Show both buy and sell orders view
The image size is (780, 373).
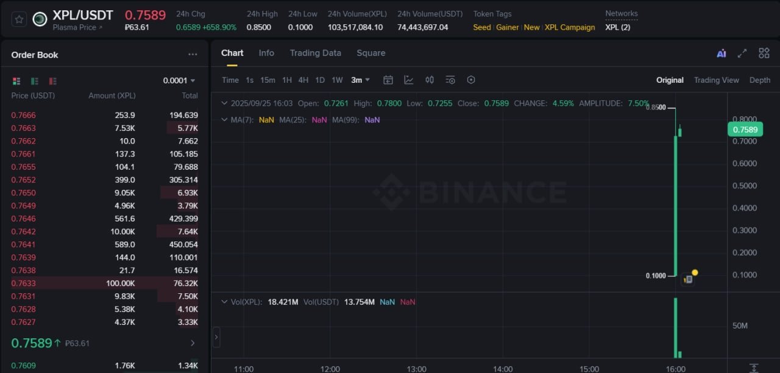(x=16, y=81)
